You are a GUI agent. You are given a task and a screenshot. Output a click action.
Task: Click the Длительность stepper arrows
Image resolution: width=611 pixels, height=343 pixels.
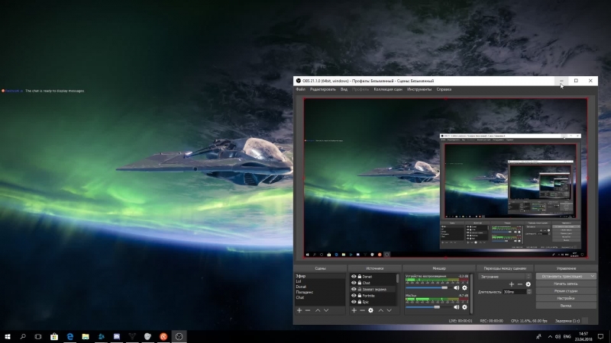(529, 292)
